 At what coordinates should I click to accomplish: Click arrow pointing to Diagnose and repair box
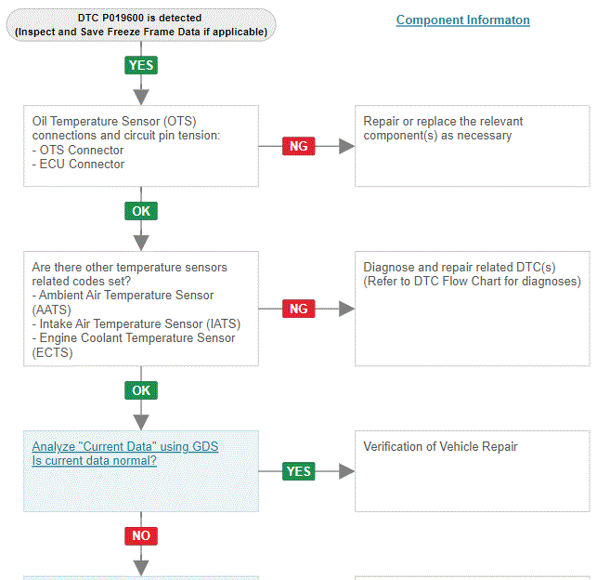[x=346, y=309]
